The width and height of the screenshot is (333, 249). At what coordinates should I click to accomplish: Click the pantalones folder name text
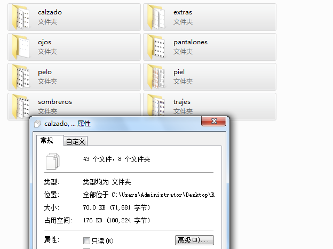[191, 42]
